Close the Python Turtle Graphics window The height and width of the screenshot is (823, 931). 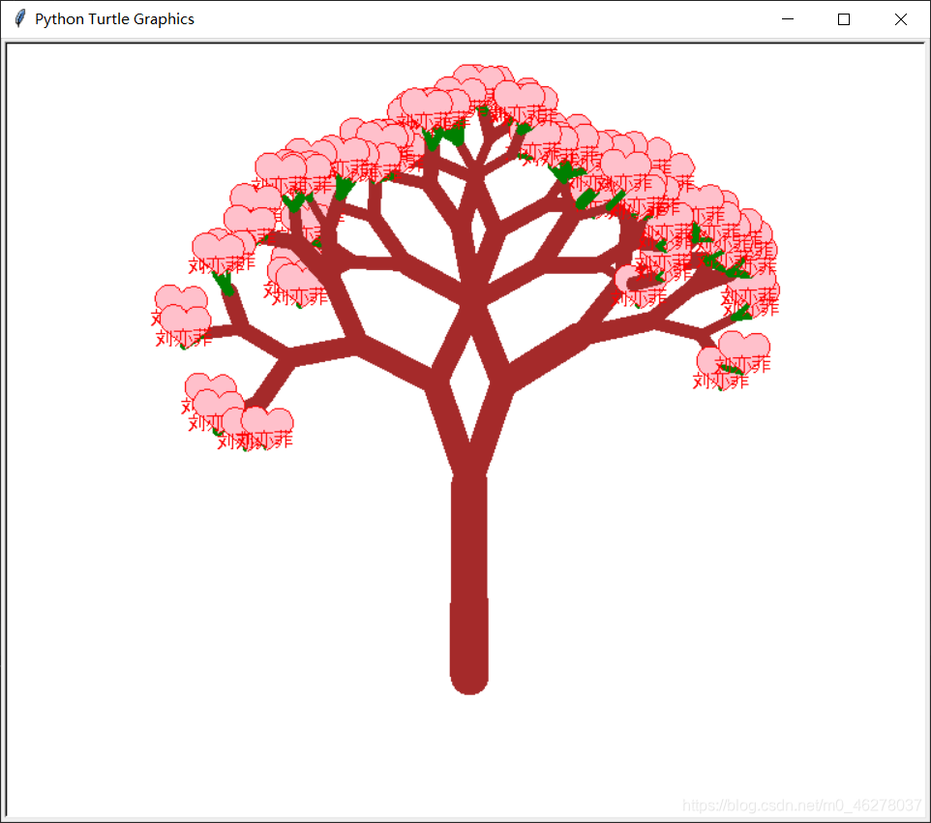(x=901, y=19)
